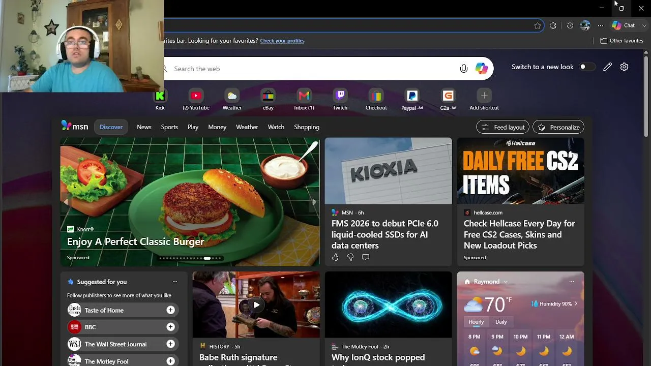Like the KIOXIA article with thumbs up
The image size is (651, 366).
(x=335, y=257)
